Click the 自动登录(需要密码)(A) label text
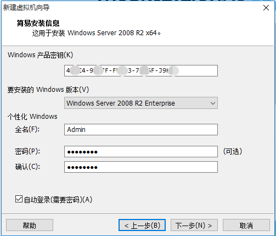Screen dimensions: 276x236 [x=58, y=200]
